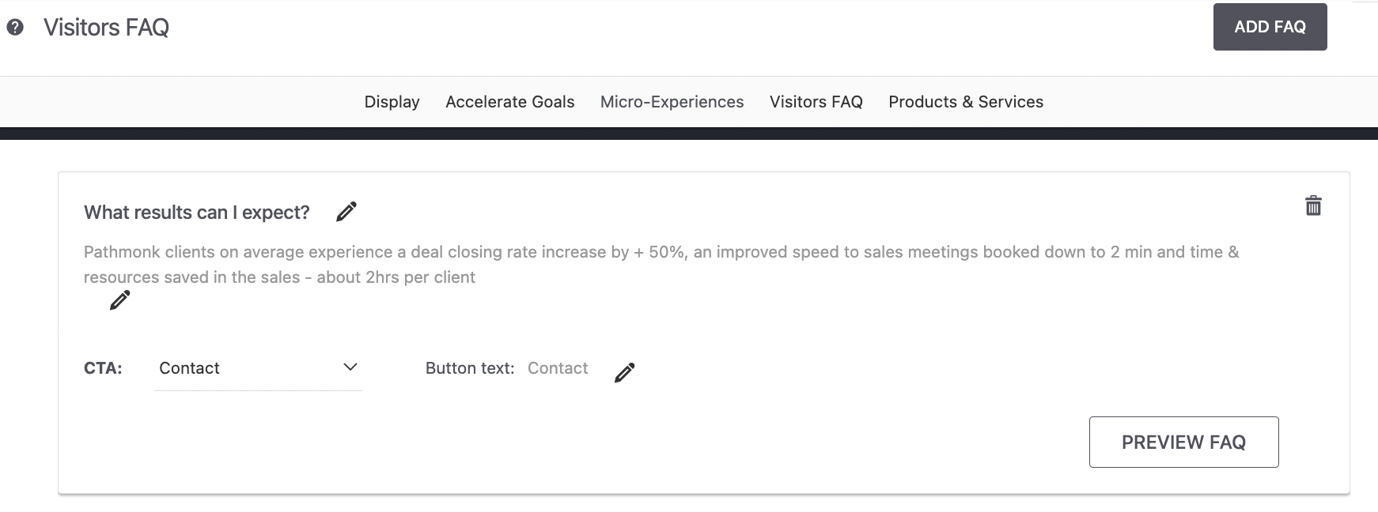Select the edit pencil for the Contact button label
The height and width of the screenshot is (512, 1378).
coord(625,371)
